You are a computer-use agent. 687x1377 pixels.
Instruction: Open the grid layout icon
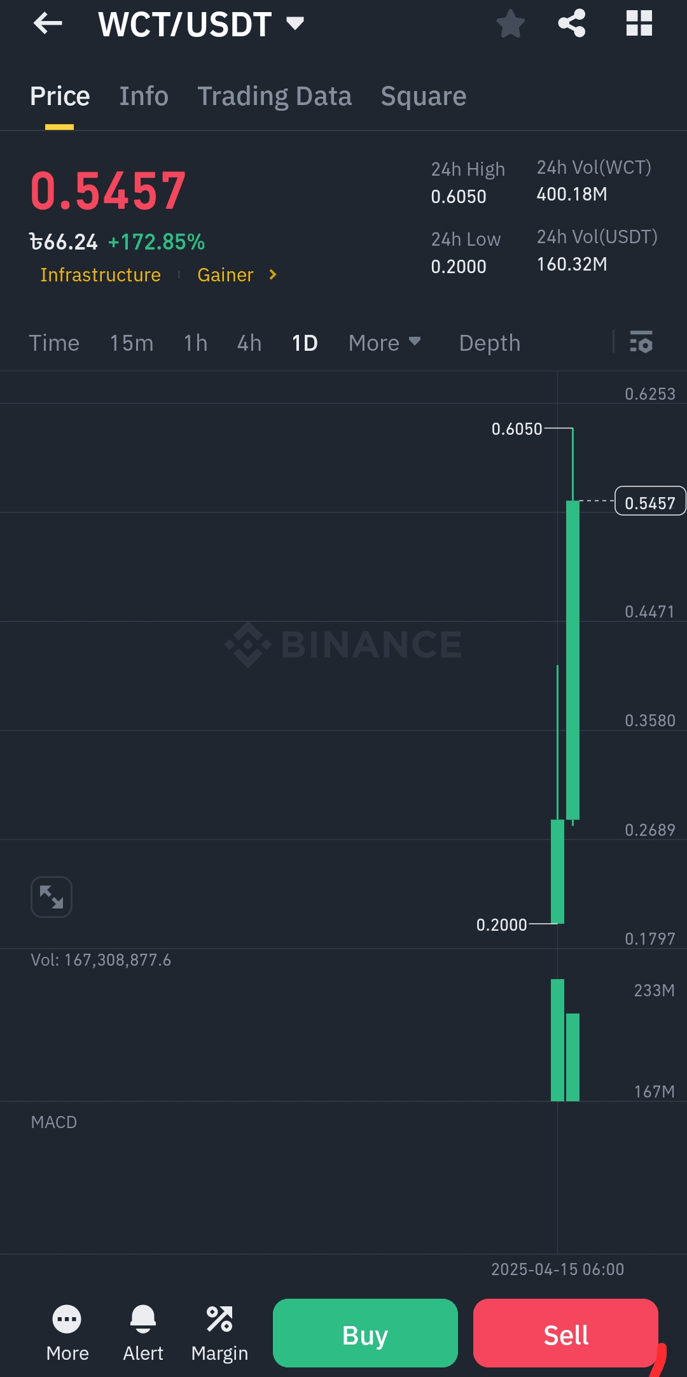click(639, 24)
